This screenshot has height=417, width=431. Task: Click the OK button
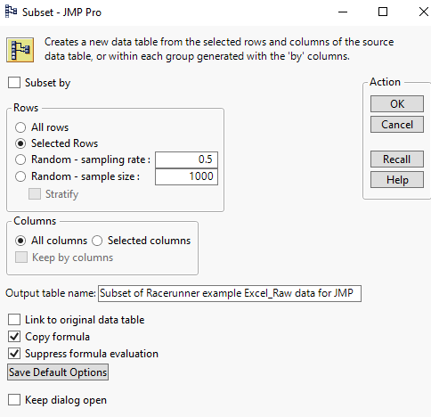pyautogui.click(x=397, y=104)
